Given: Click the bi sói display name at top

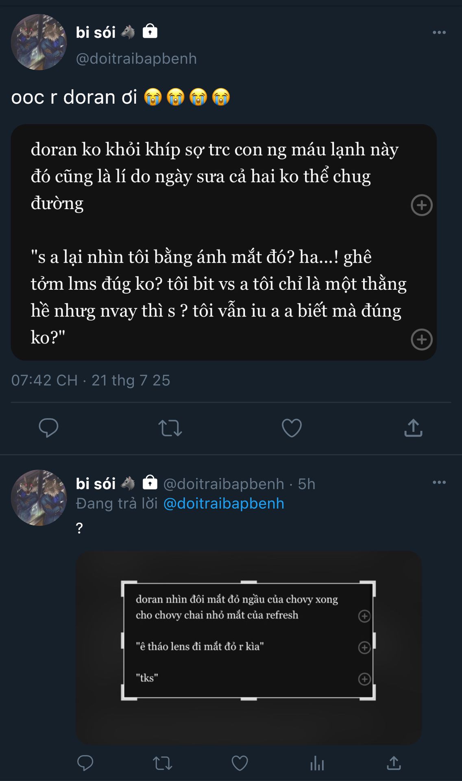Looking at the screenshot, I should pyautogui.click(x=96, y=33).
